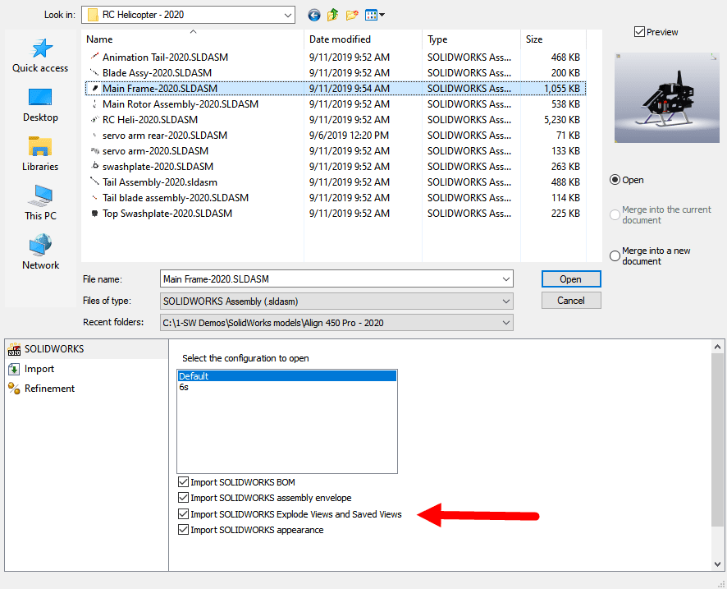Sort files by Type column
Screen dimensions: 727x589
coord(471,39)
